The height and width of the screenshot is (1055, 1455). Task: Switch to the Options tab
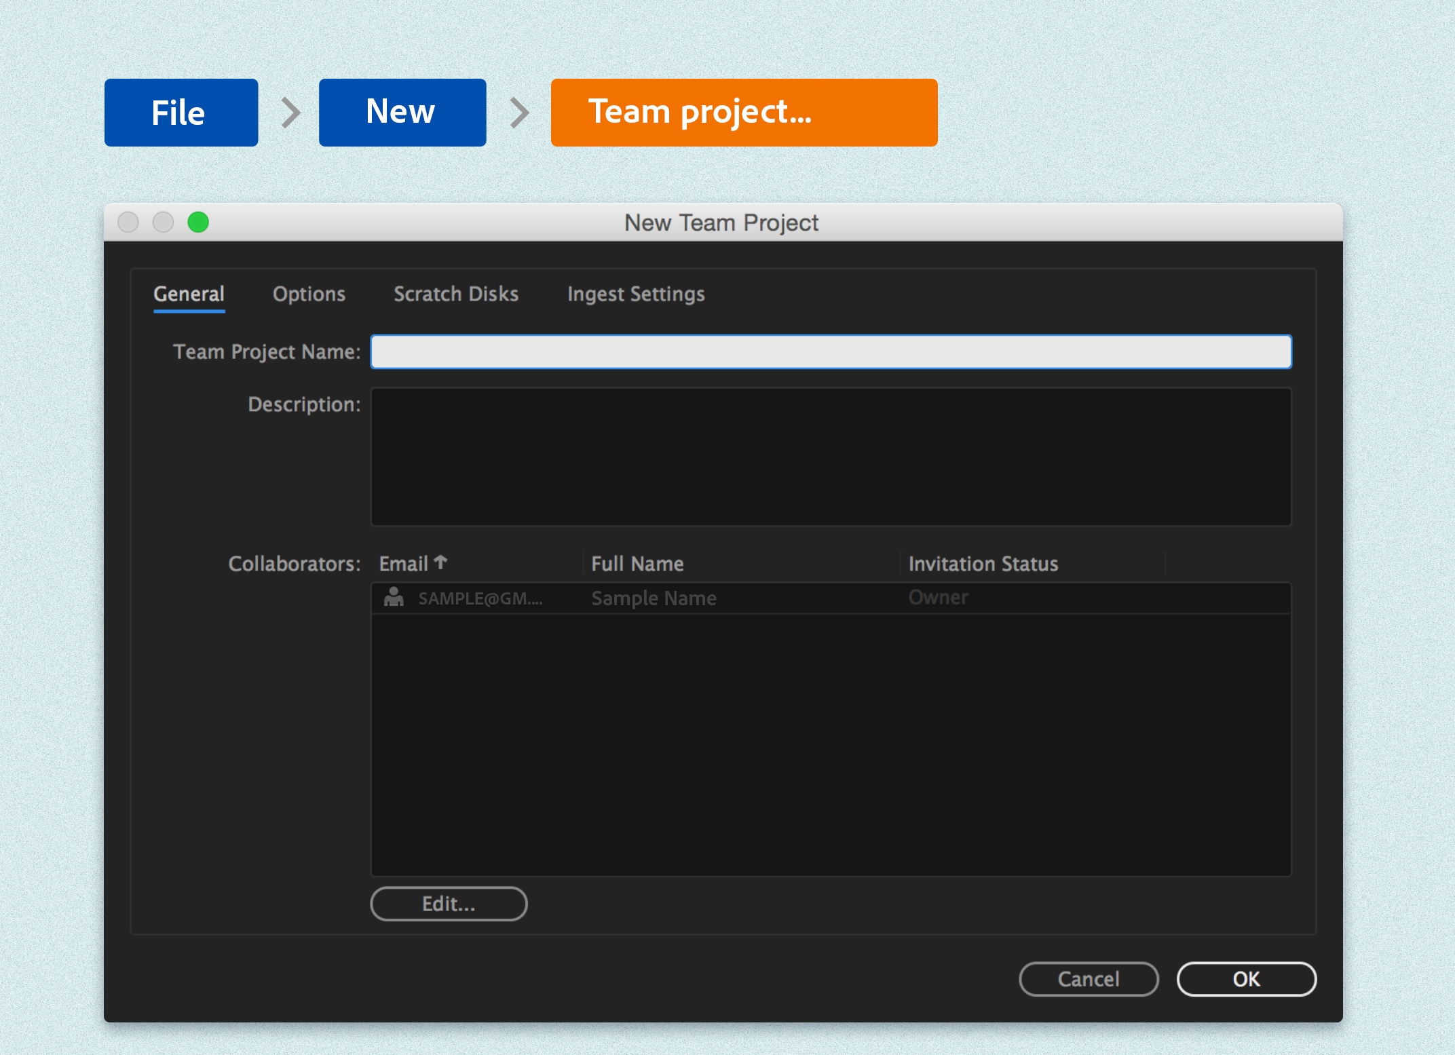click(309, 294)
